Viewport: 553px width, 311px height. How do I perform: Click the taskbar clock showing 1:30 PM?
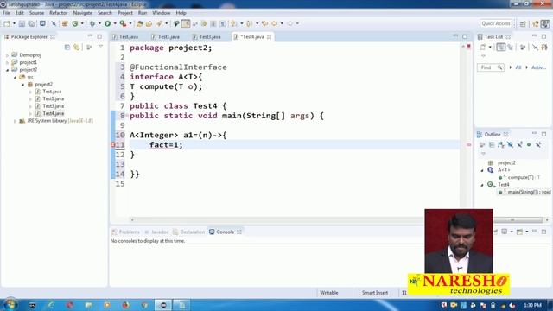[x=532, y=305]
